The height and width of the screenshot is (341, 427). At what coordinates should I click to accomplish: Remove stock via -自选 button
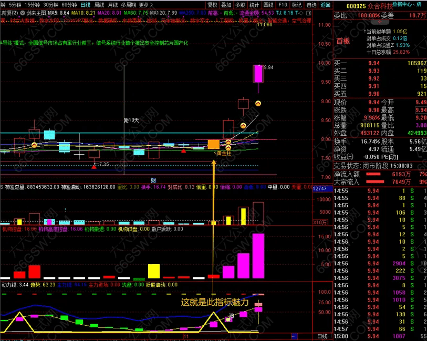coord(311,5)
